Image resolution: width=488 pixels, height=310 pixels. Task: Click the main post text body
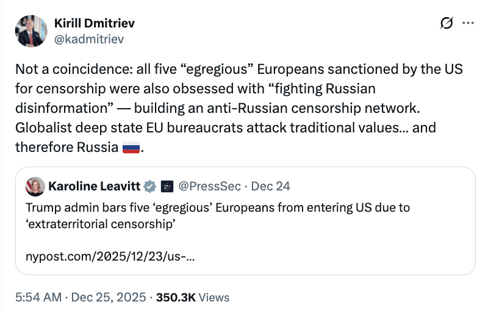pyautogui.click(x=238, y=108)
